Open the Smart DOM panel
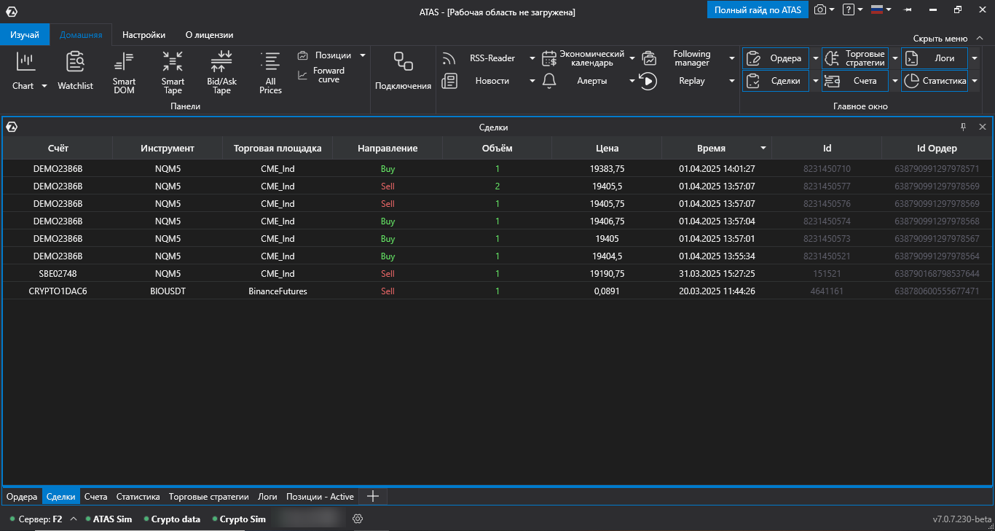Screen dimensions: 995x531 point(124,73)
